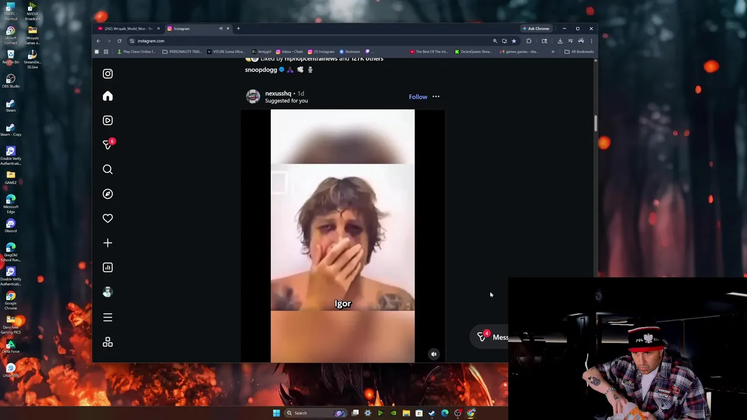This screenshot has width=747, height=420.
Task: Click the taskbar Search box
Action: 315,413
